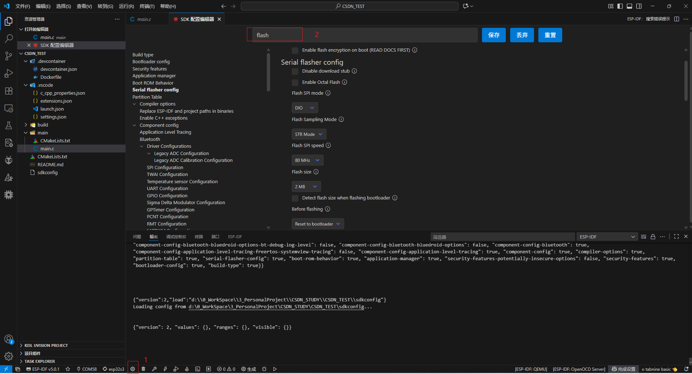
Task: Select flash method star icon in status bar
Action: pos(68,369)
